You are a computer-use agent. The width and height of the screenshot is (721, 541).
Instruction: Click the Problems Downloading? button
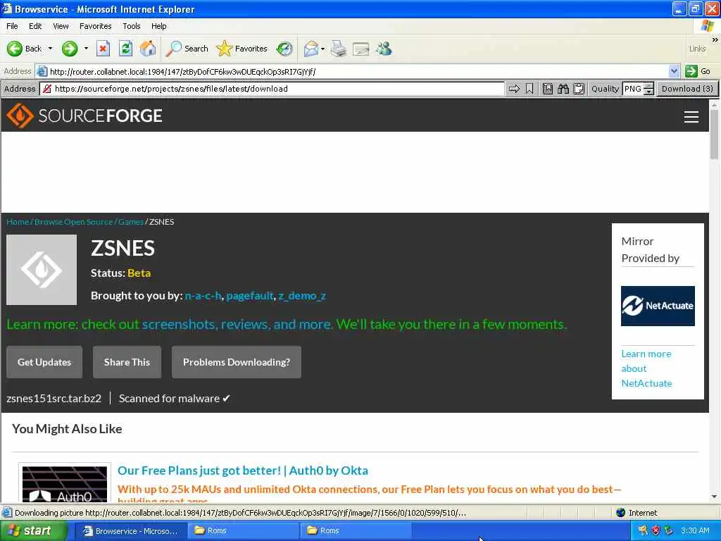(237, 362)
